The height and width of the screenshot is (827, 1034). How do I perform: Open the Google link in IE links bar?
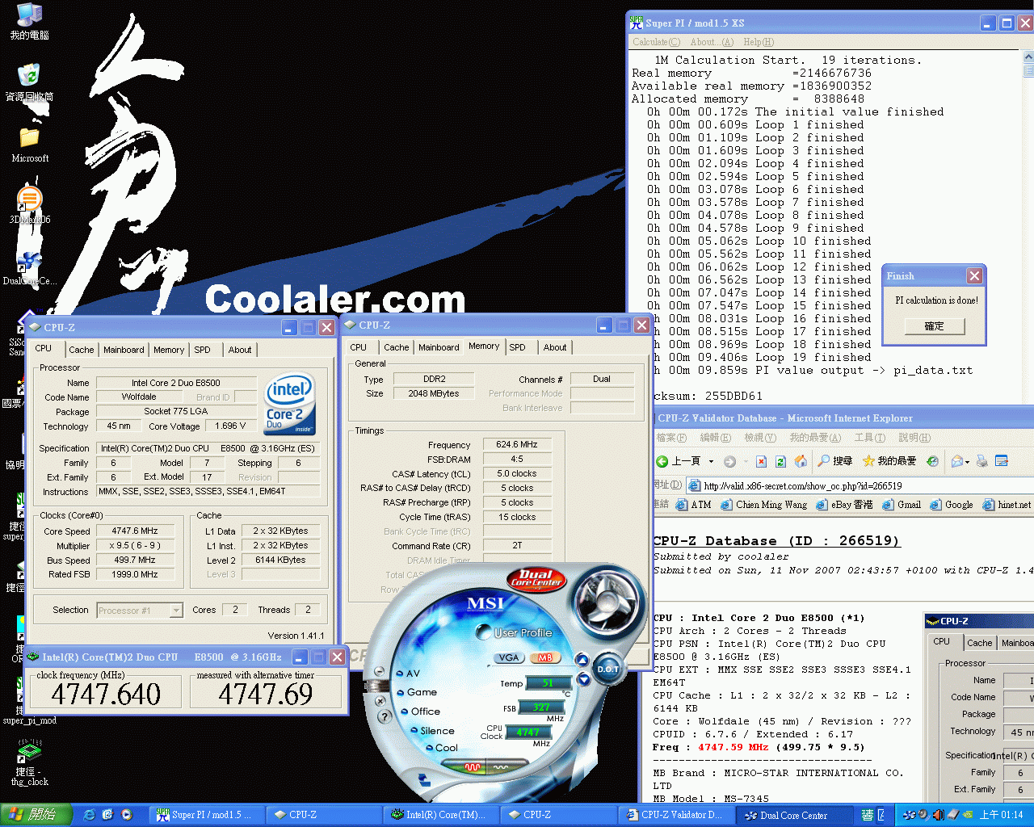(952, 505)
